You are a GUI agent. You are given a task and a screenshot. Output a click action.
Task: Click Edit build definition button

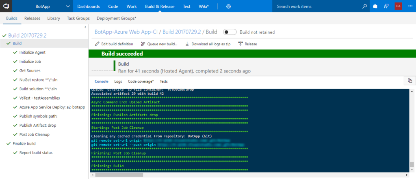[x=114, y=44]
